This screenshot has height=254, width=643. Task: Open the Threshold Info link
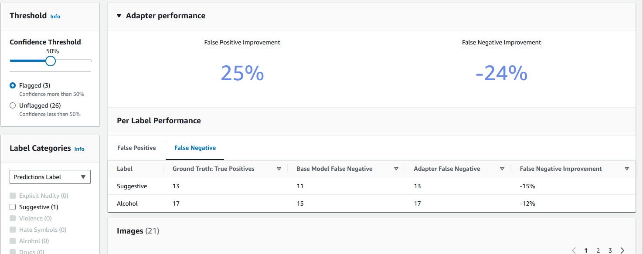[x=55, y=16]
